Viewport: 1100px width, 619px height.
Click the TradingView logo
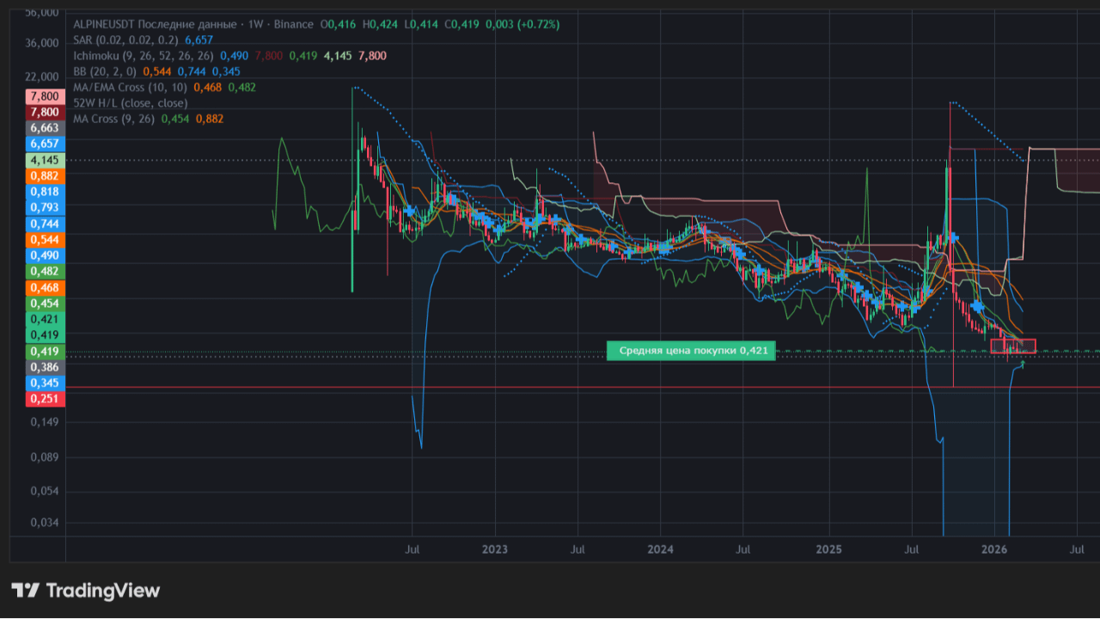click(85, 591)
